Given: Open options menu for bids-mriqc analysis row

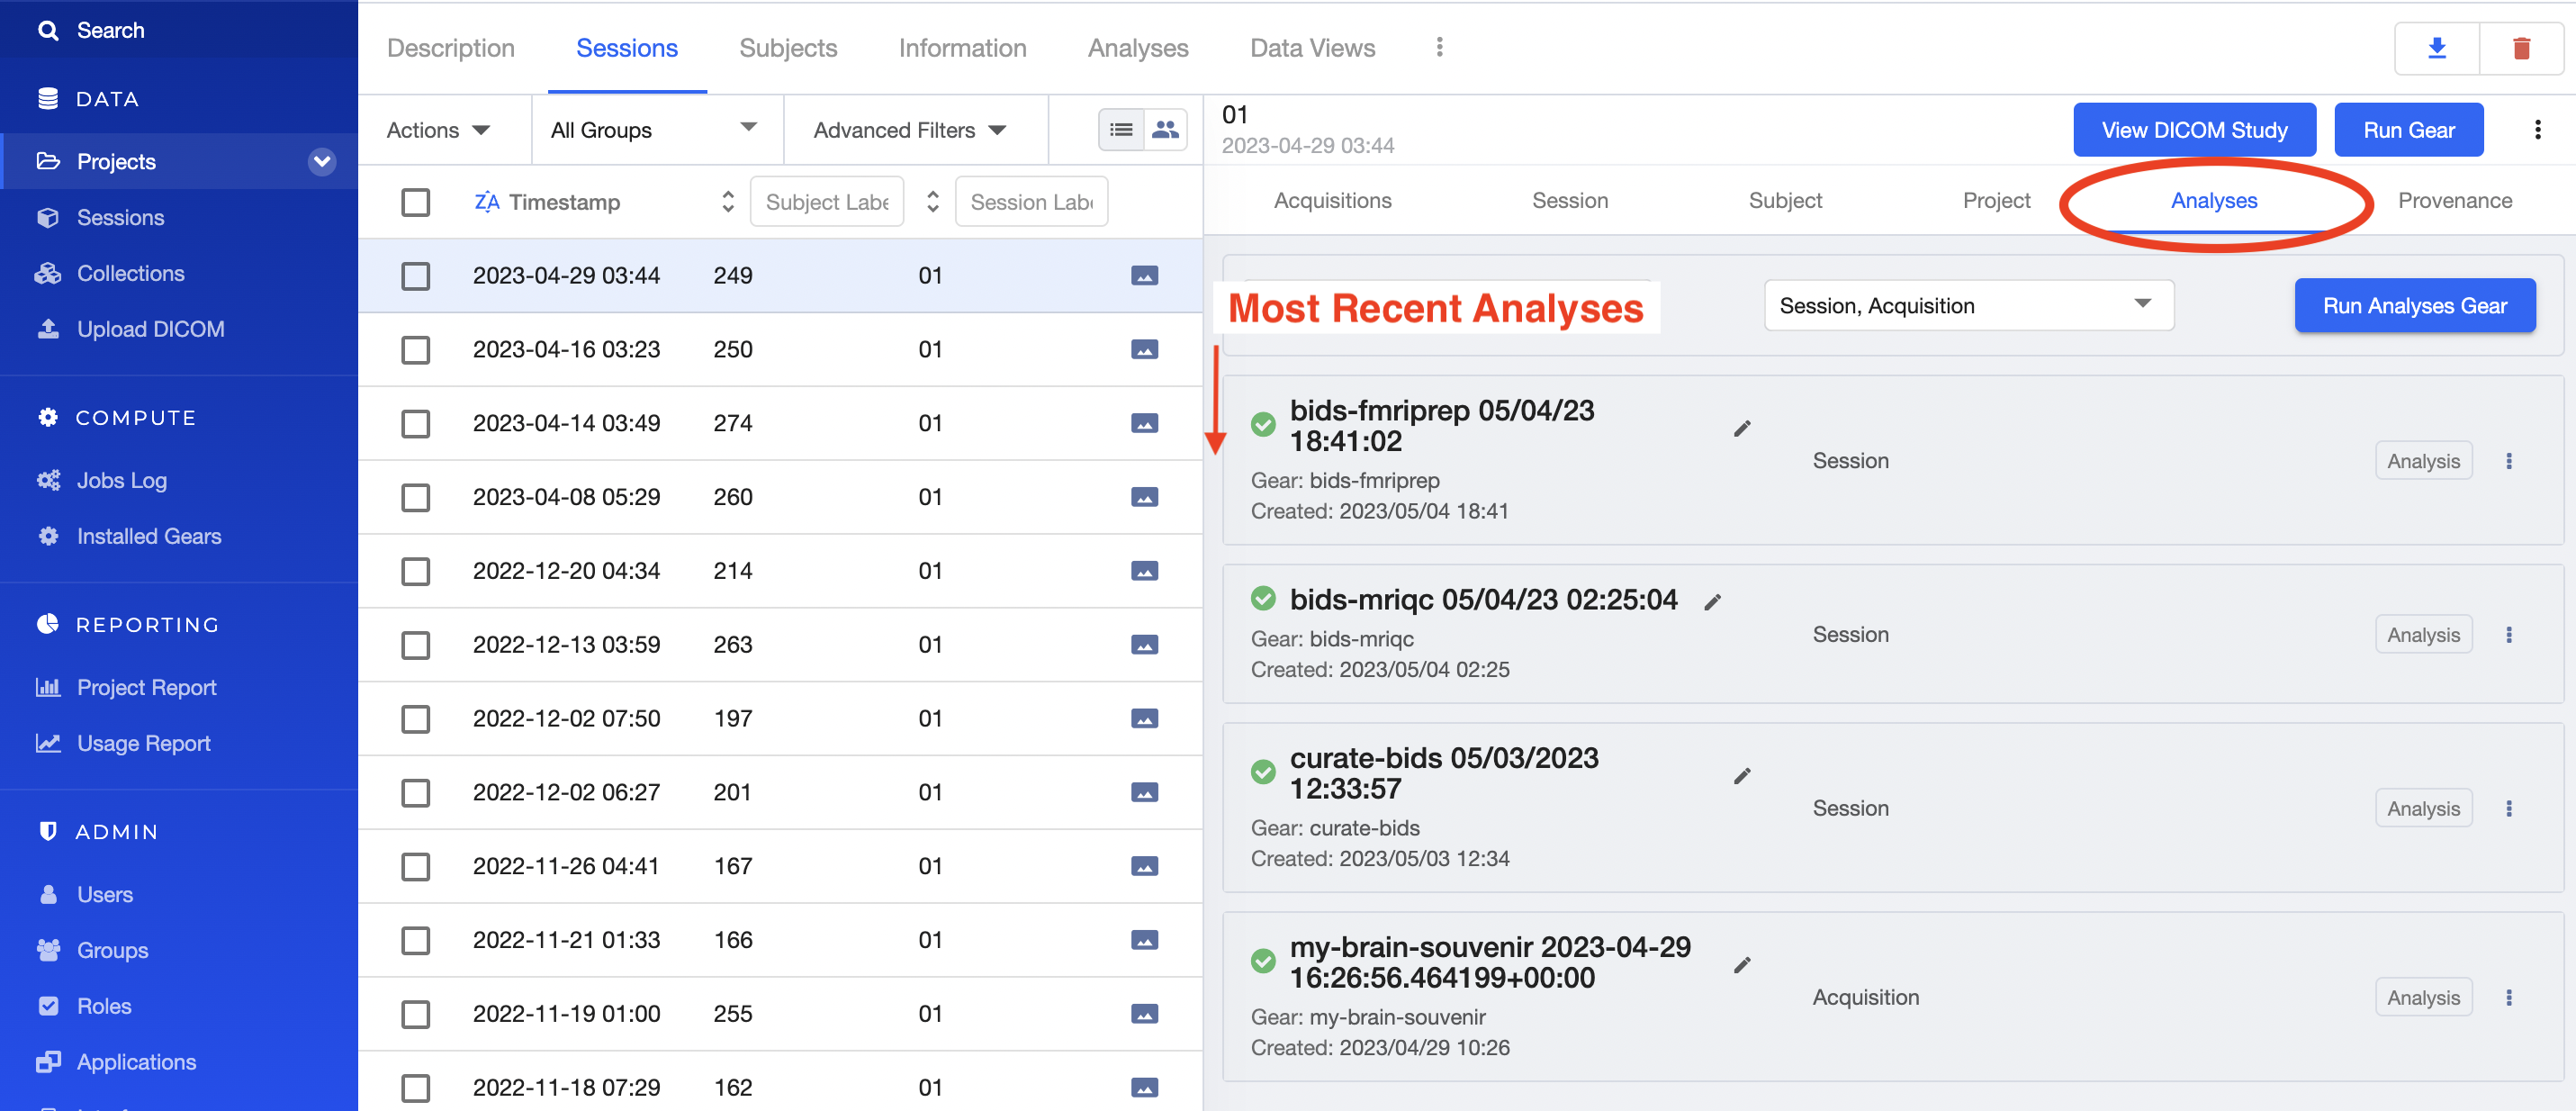Looking at the screenshot, I should (2508, 634).
